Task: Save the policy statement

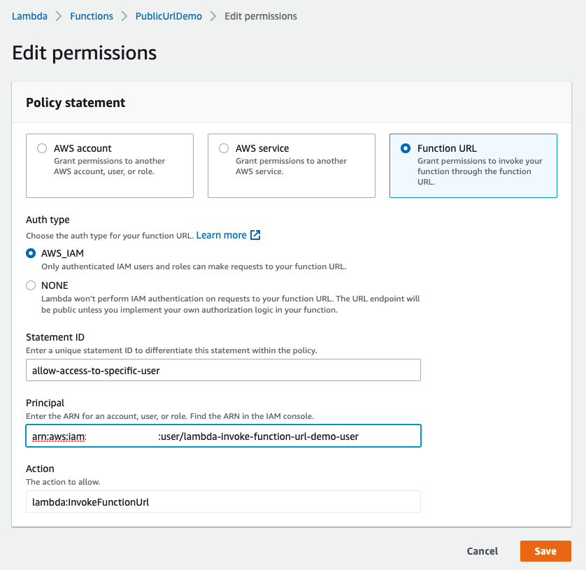Action: click(545, 551)
